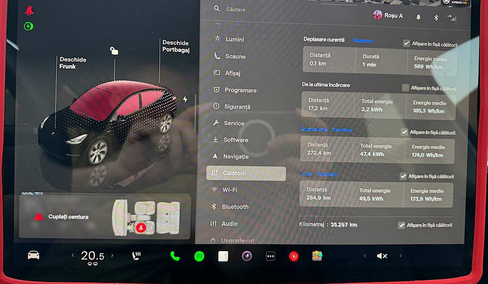Open the camera app in the dock
This screenshot has height=284, width=488.
point(247,256)
